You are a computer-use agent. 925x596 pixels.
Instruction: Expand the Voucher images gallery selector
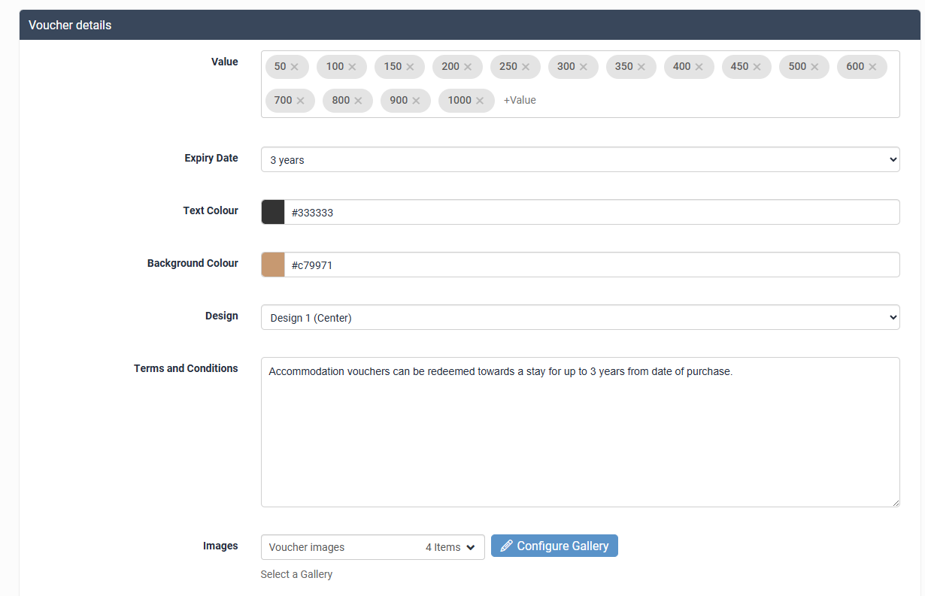(372, 547)
